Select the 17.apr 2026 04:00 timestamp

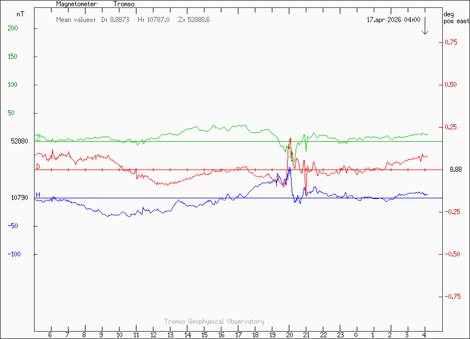click(393, 20)
